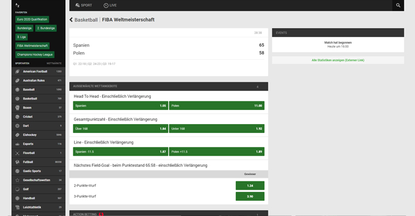This screenshot has height=216, width=415.
Task: Open Euro 2020 Qualifikation favorite
Action: point(32,19)
